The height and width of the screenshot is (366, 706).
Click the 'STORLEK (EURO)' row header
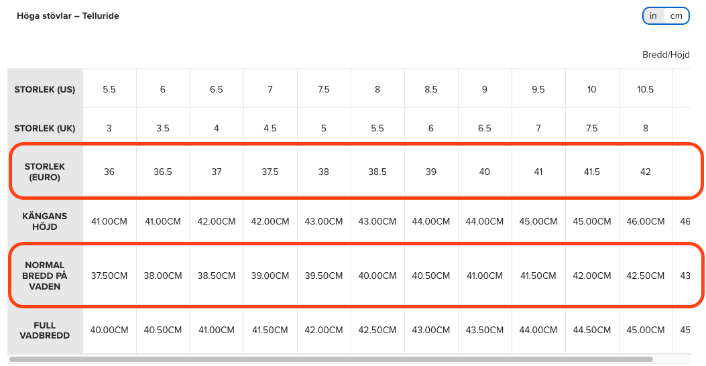click(x=45, y=172)
